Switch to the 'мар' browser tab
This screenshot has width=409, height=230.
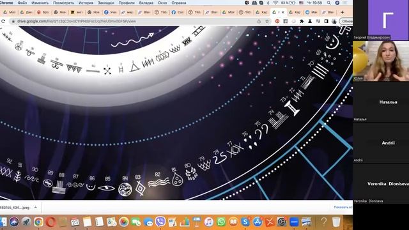coord(128,12)
